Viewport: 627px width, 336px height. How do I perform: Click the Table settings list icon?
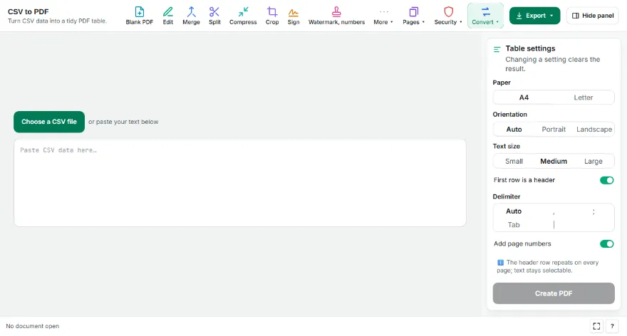497,50
